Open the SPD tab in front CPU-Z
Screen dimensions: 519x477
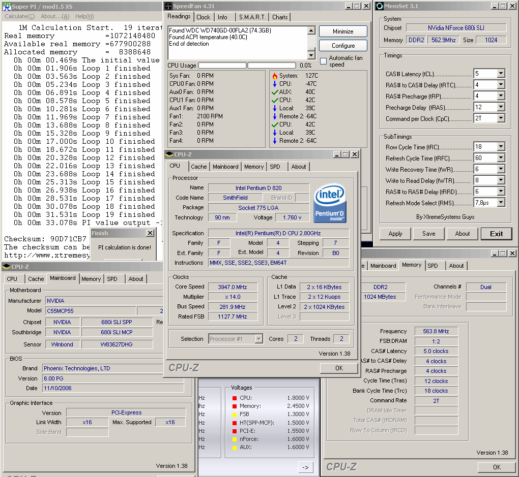(275, 167)
